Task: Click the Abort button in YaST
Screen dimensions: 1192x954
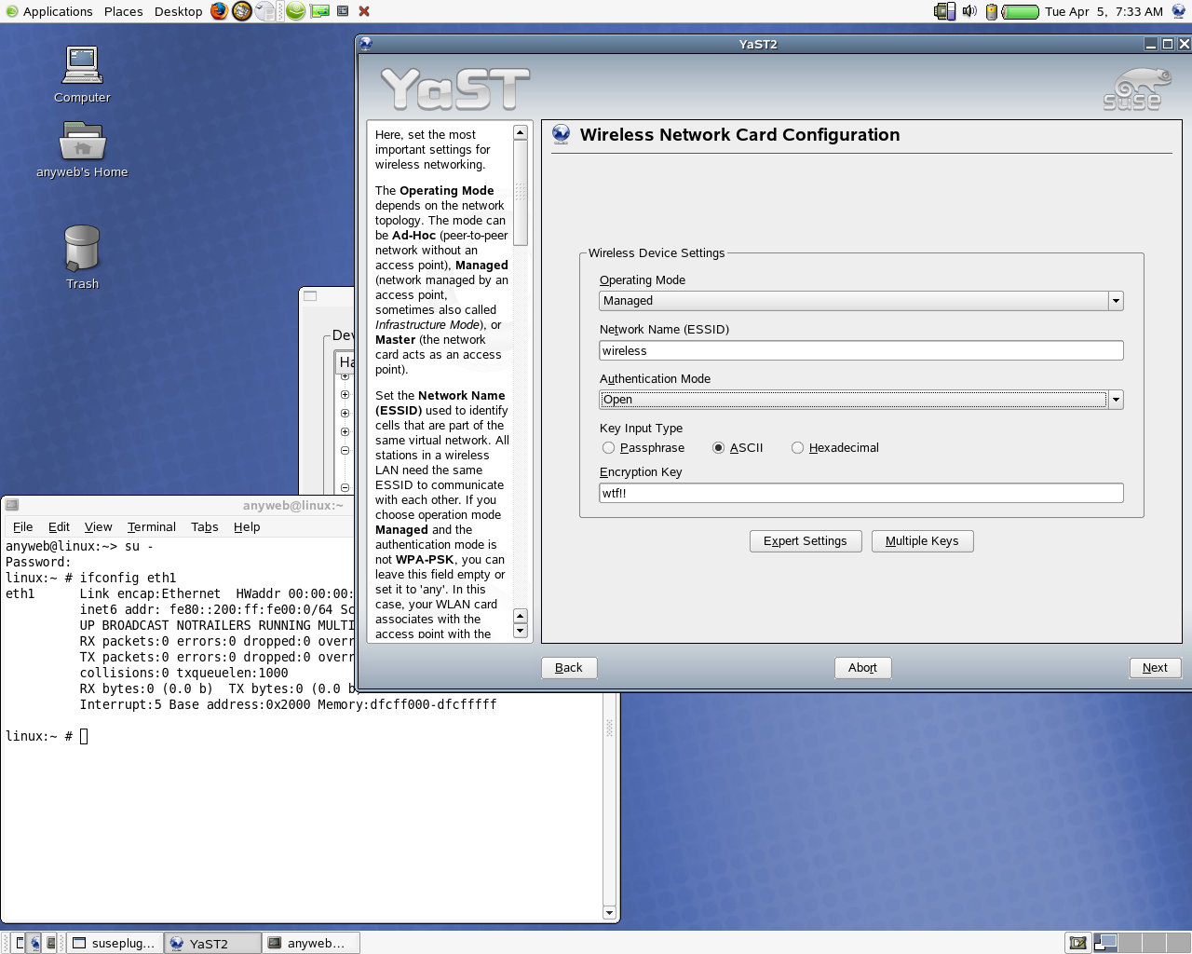Action: pyautogui.click(x=862, y=668)
